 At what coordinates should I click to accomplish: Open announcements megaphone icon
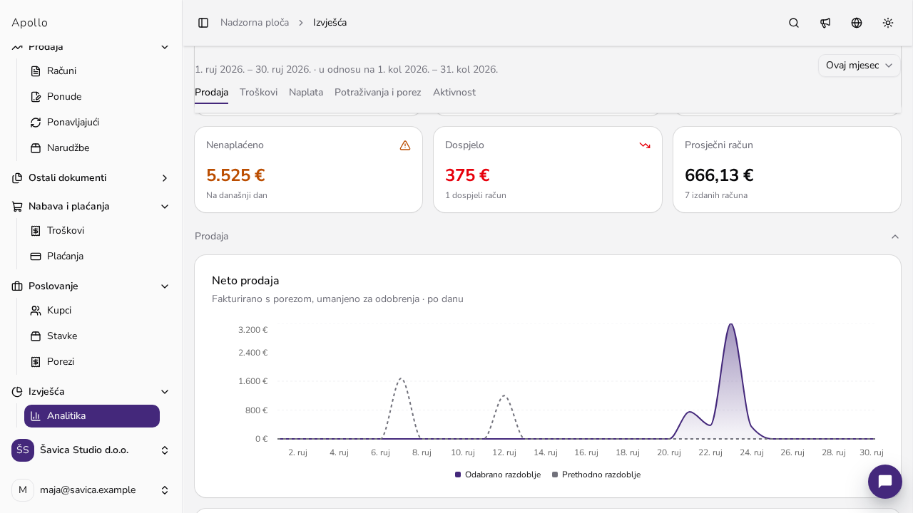point(825,23)
